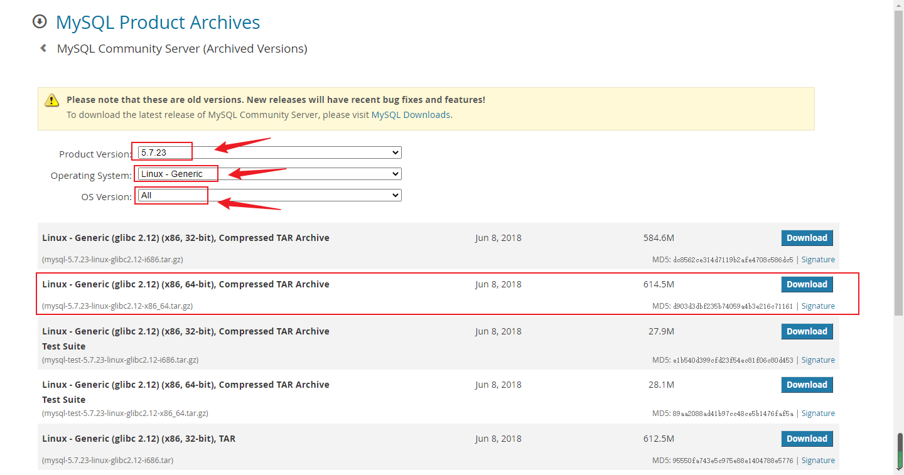
Task: Click the MD5 hash beginning dc8562ce314d
Action: point(733,260)
